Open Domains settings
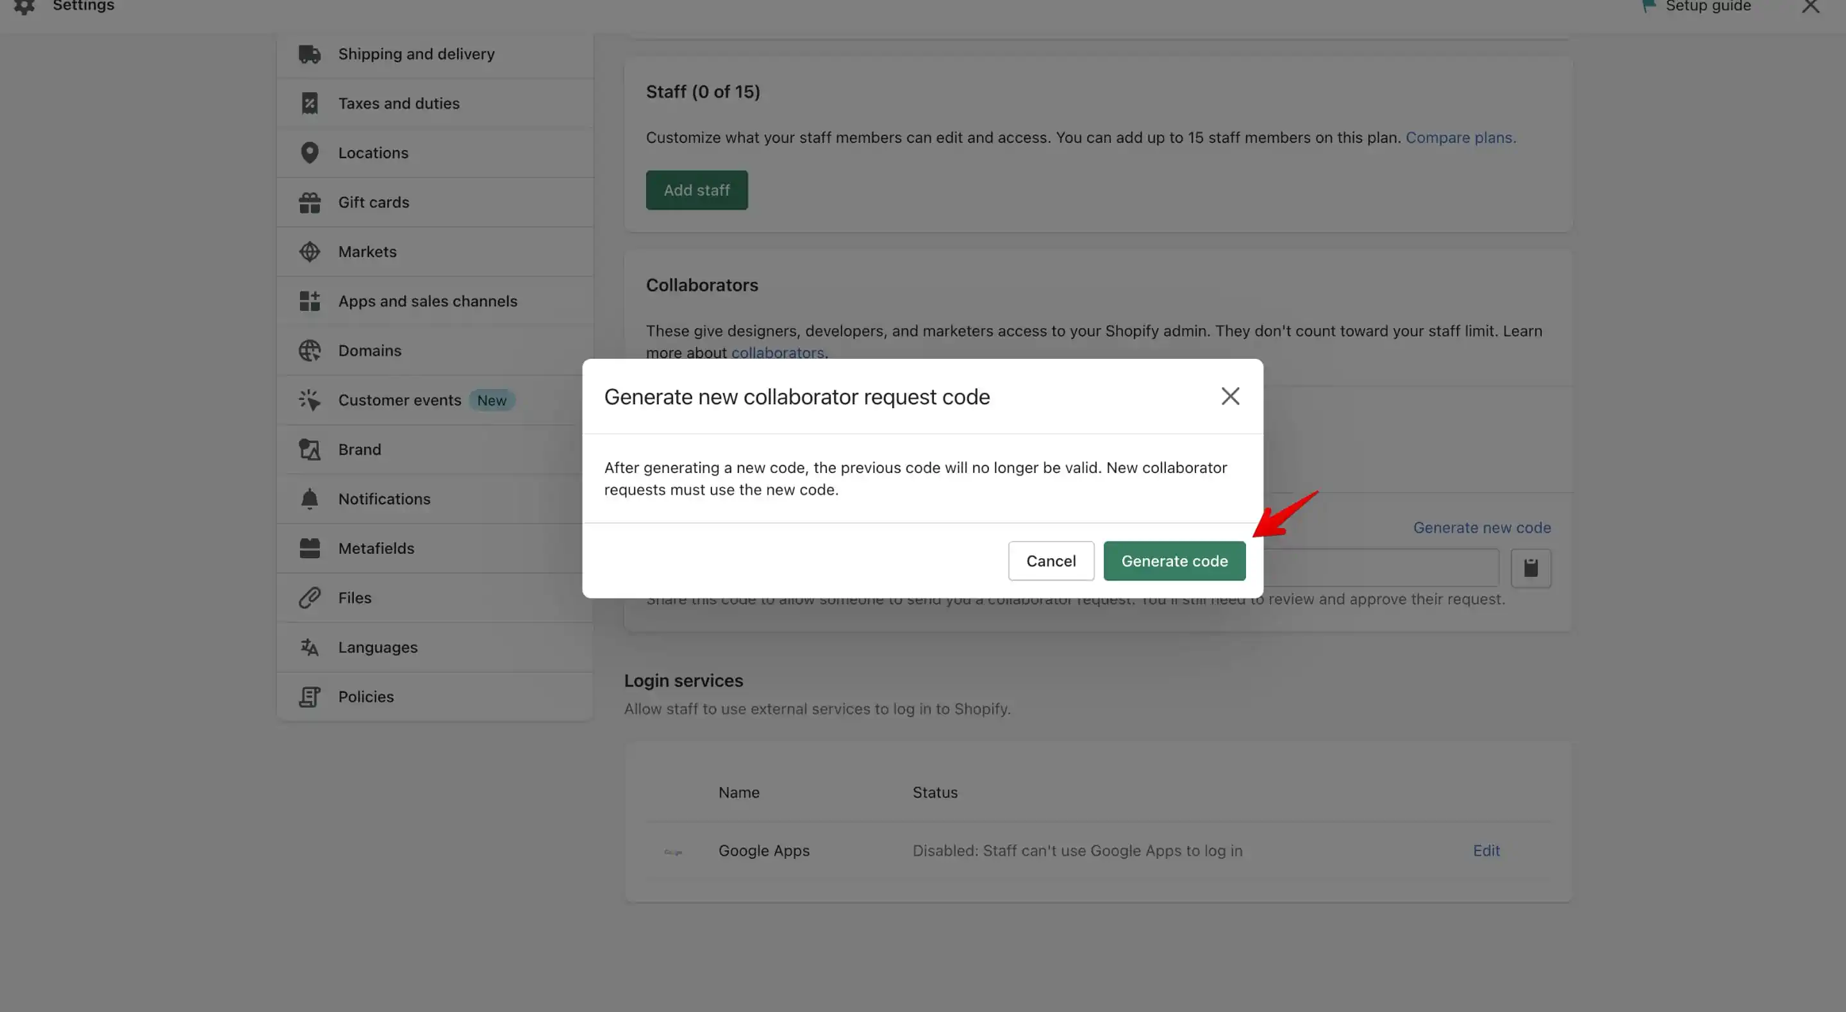The width and height of the screenshot is (1846, 1012). tap(435, 351)
